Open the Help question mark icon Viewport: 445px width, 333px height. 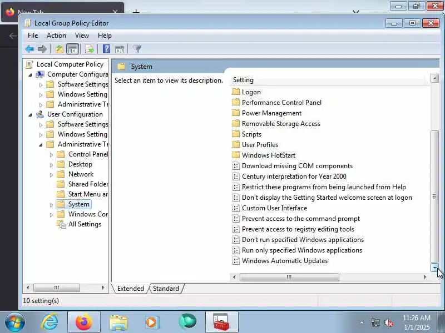point(106,49)
